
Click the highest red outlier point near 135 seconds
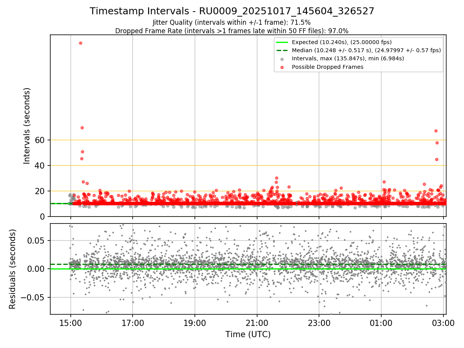pyautogui.click(x=80, y=43)
